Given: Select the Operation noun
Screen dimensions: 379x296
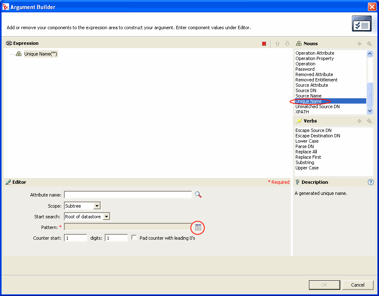Looking at the screenshot, I should (305, 64).
